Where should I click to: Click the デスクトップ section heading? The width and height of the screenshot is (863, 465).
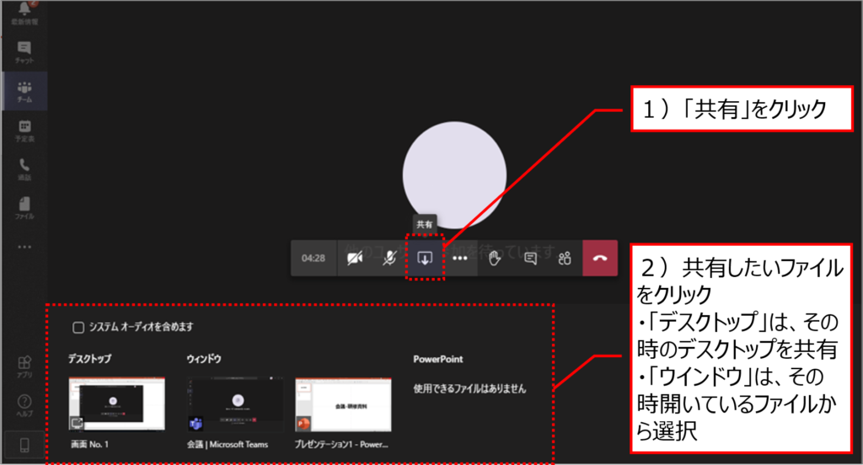point(89,359)
